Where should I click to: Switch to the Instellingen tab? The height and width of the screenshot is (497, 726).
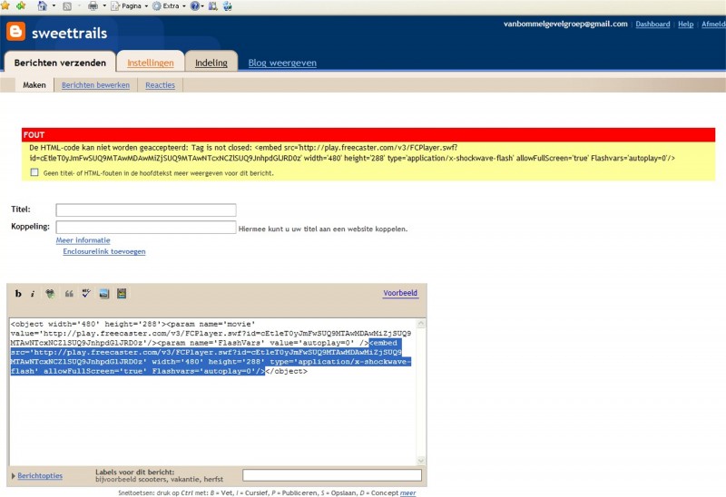(x=151, y=63)
